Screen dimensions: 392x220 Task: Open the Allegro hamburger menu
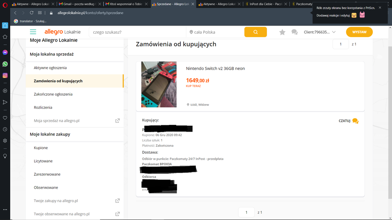pyautogui.click(x=33, y=32)
